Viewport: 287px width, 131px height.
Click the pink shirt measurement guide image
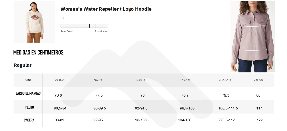[253, 37]
